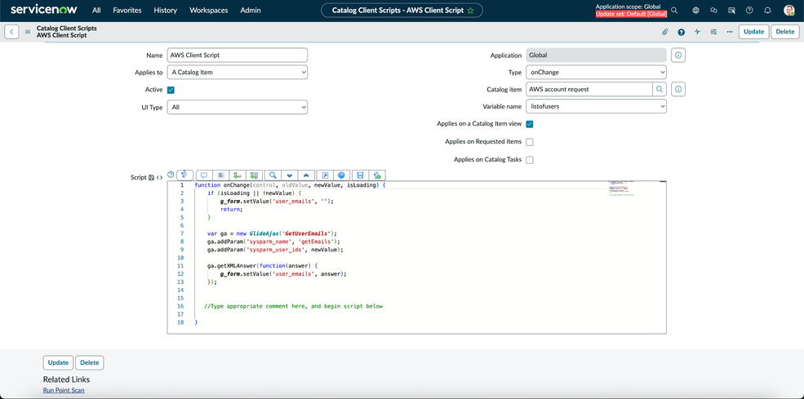Open the activity stream pulse icon
Screen dimensions: 804x399
pos(697,32)
